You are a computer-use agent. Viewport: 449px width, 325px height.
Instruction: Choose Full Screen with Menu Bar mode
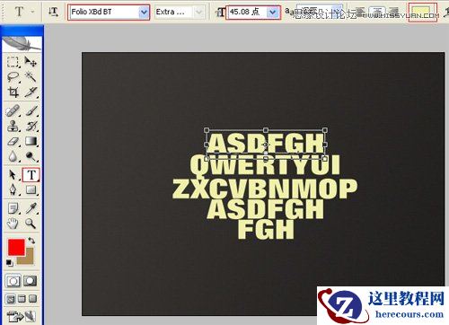coord(22,299)
